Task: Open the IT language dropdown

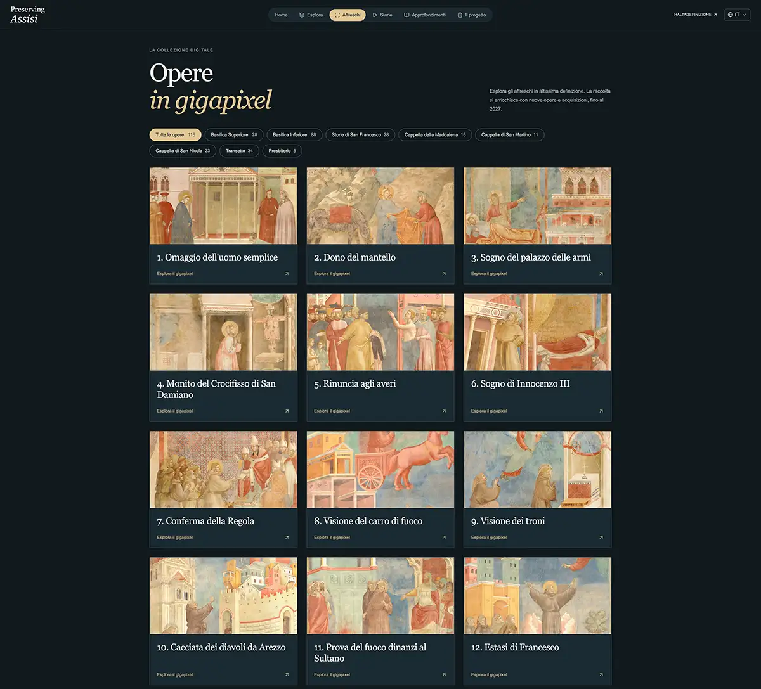Action: tap(737, 15)
